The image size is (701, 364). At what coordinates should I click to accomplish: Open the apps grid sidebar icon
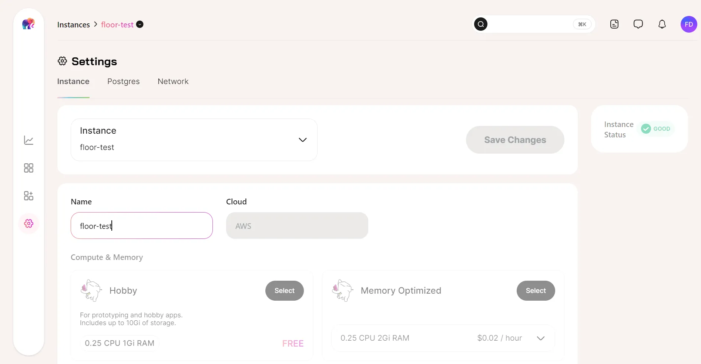pyautogui.click(x=28, y=168)
